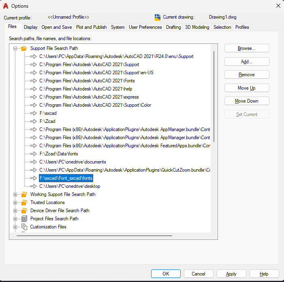The image size is (284, 282).
Task: Select the F:\sxcad\Font_sxcad\fonts path entry
Action: (66, 178)
